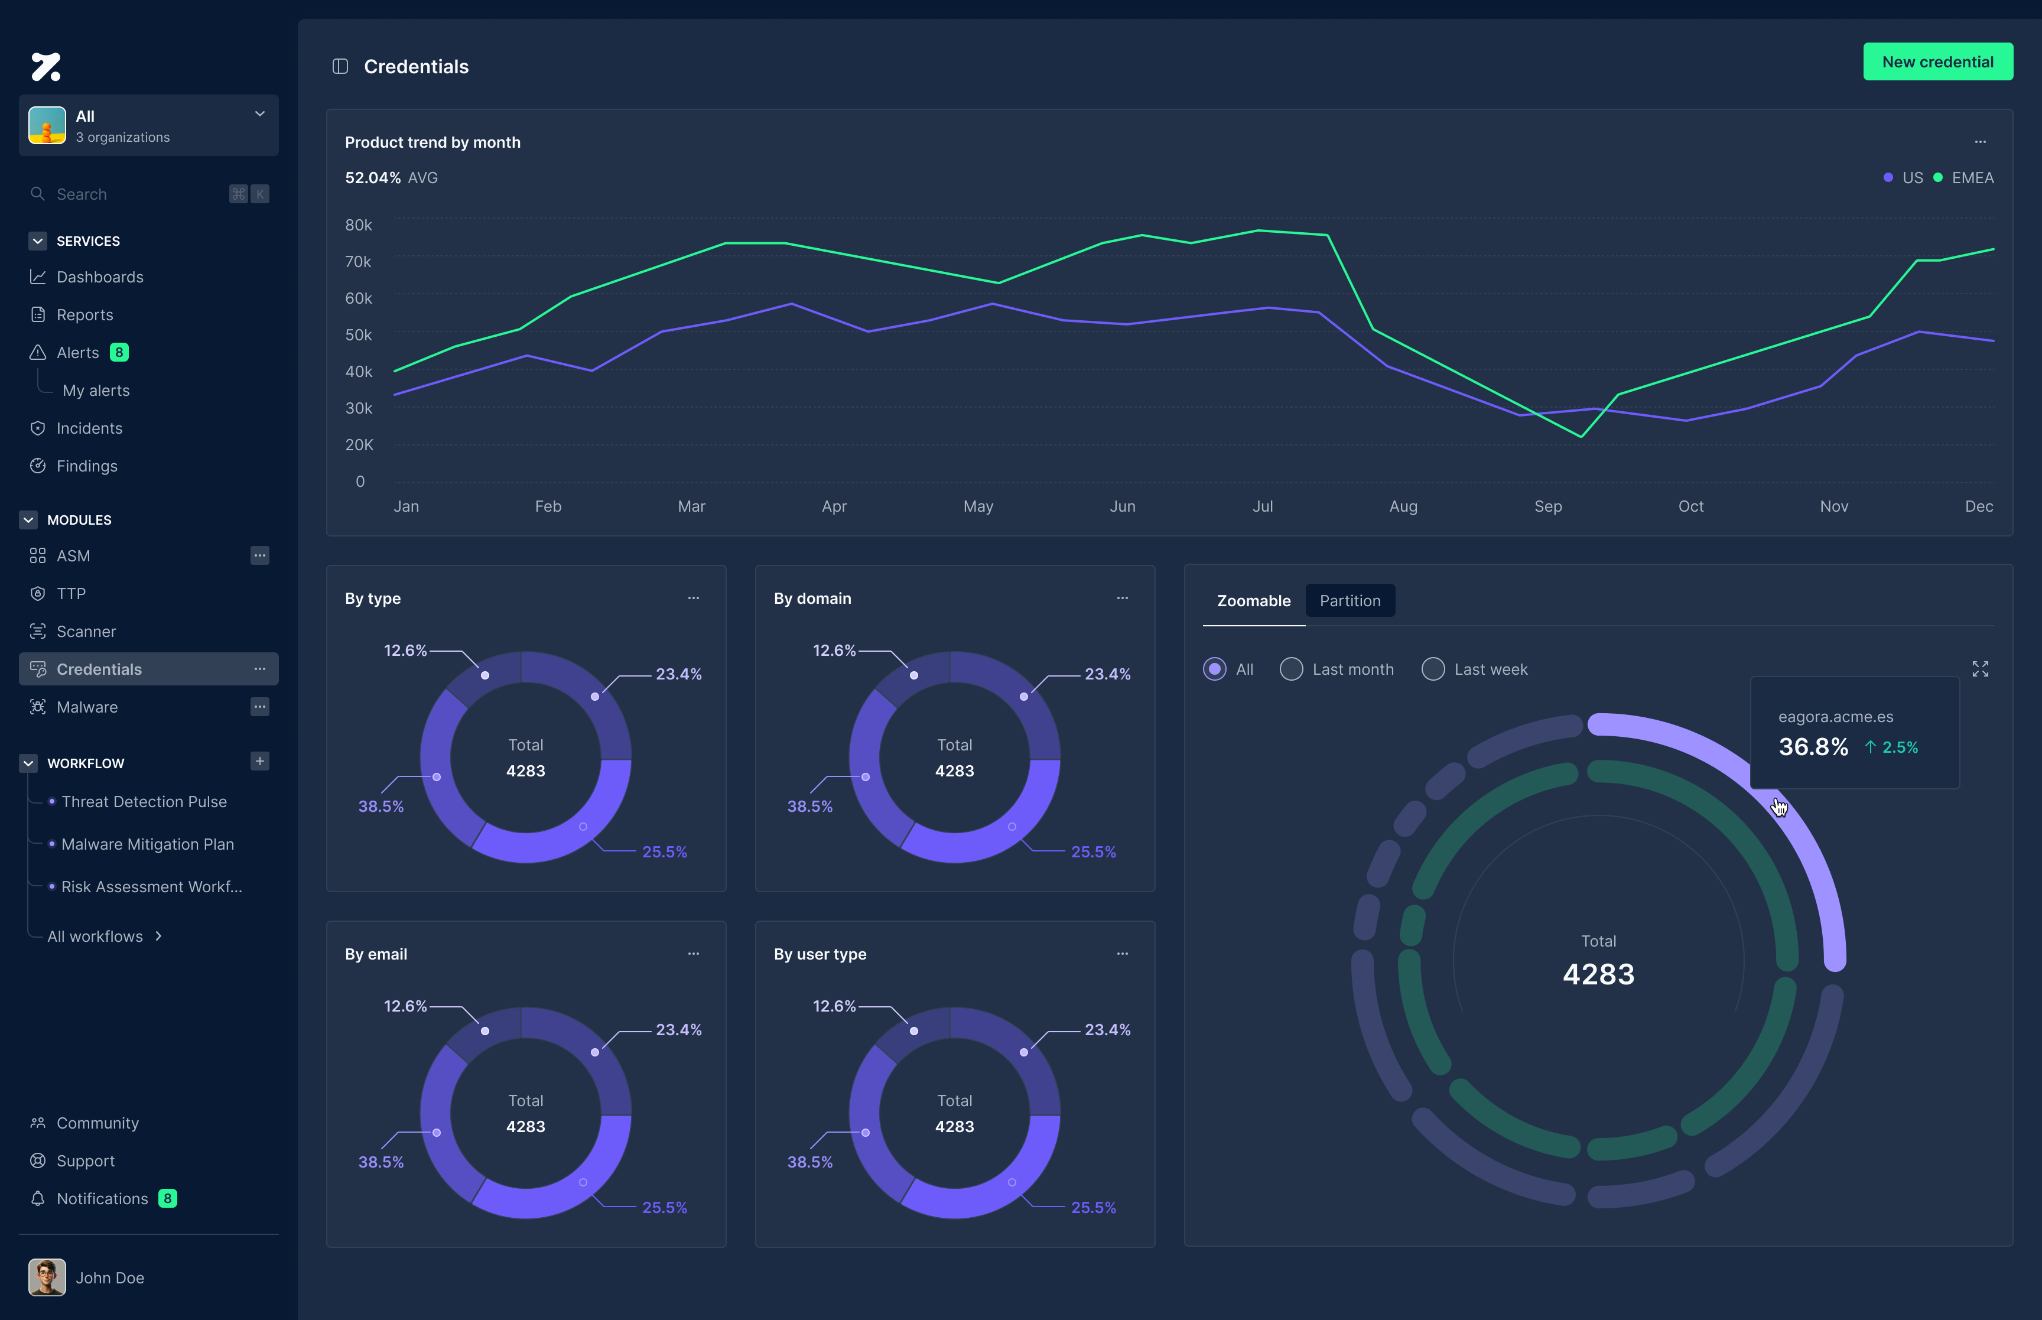Toggle the sidebar panel icon beside Credentials
The width and height of the screenshot is (2042, 1320).
coord(340,66)
